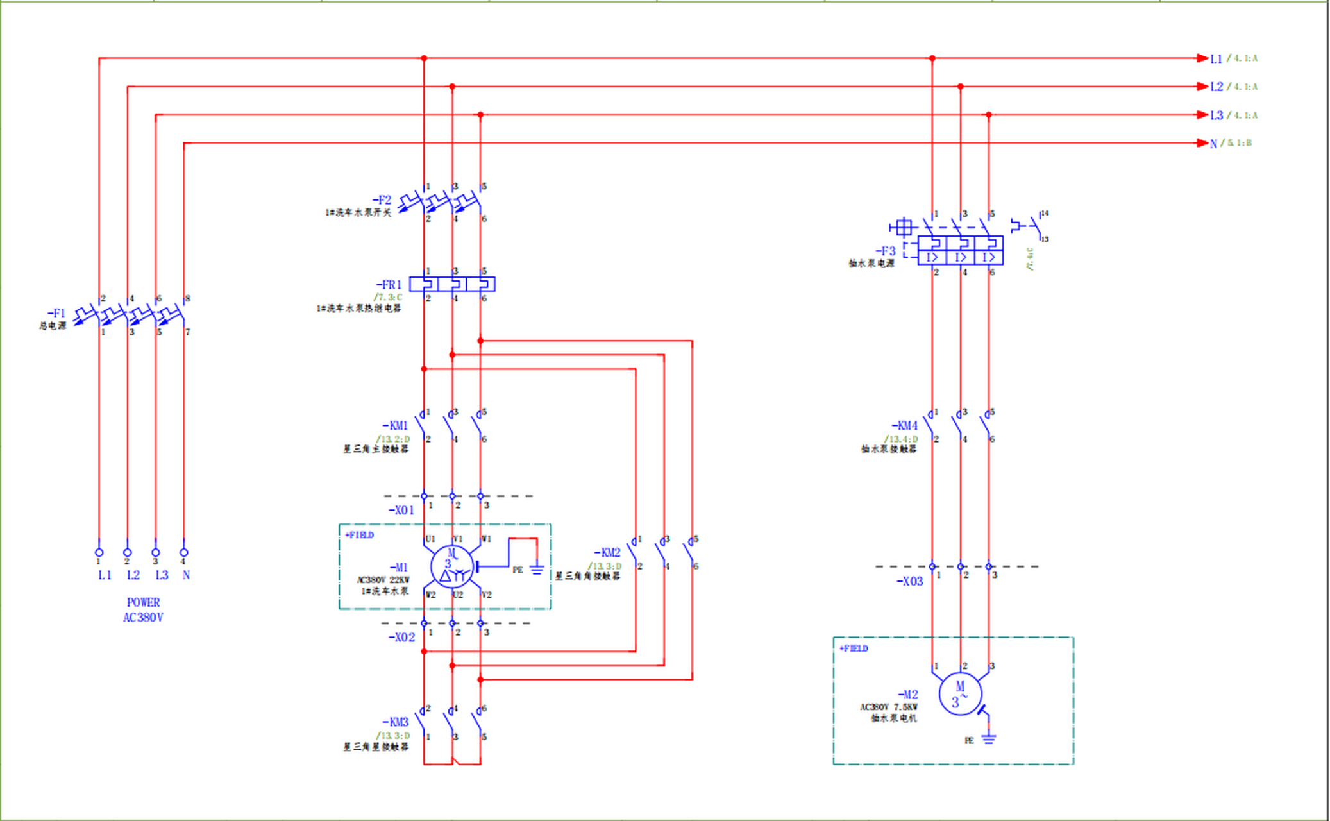Select the POWER input terminal labeled N

pos(183,552)
